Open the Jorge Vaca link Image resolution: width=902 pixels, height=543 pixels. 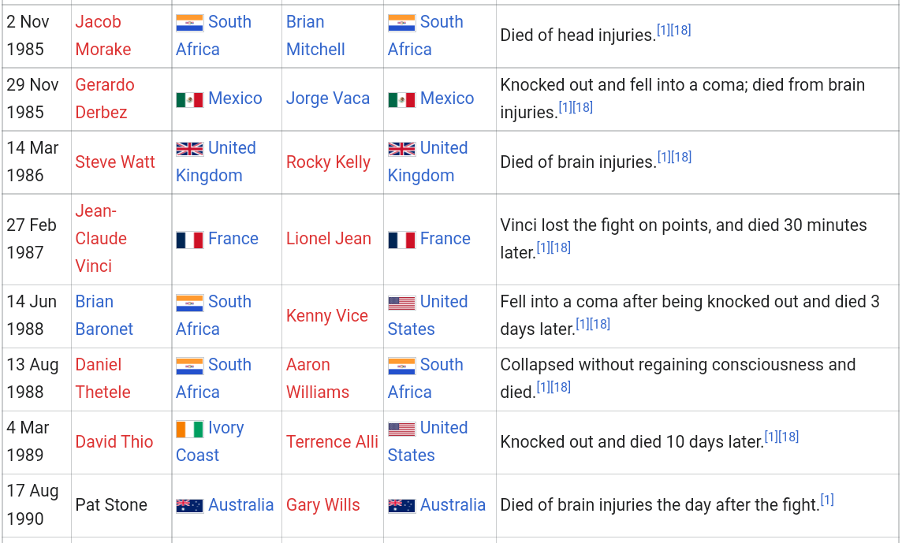pos(327,99)
